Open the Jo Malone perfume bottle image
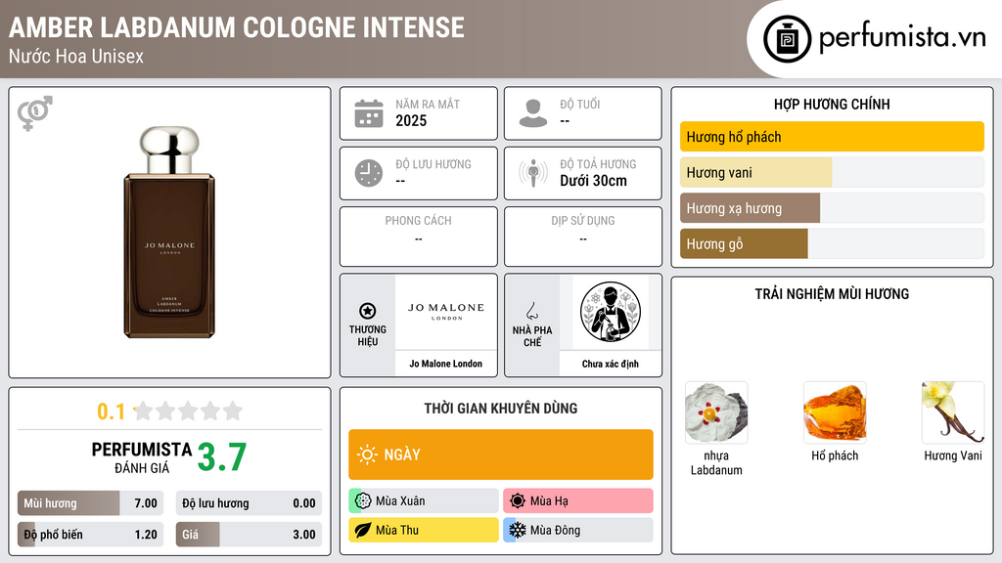The image size is (1002, 563). point(169,232)
